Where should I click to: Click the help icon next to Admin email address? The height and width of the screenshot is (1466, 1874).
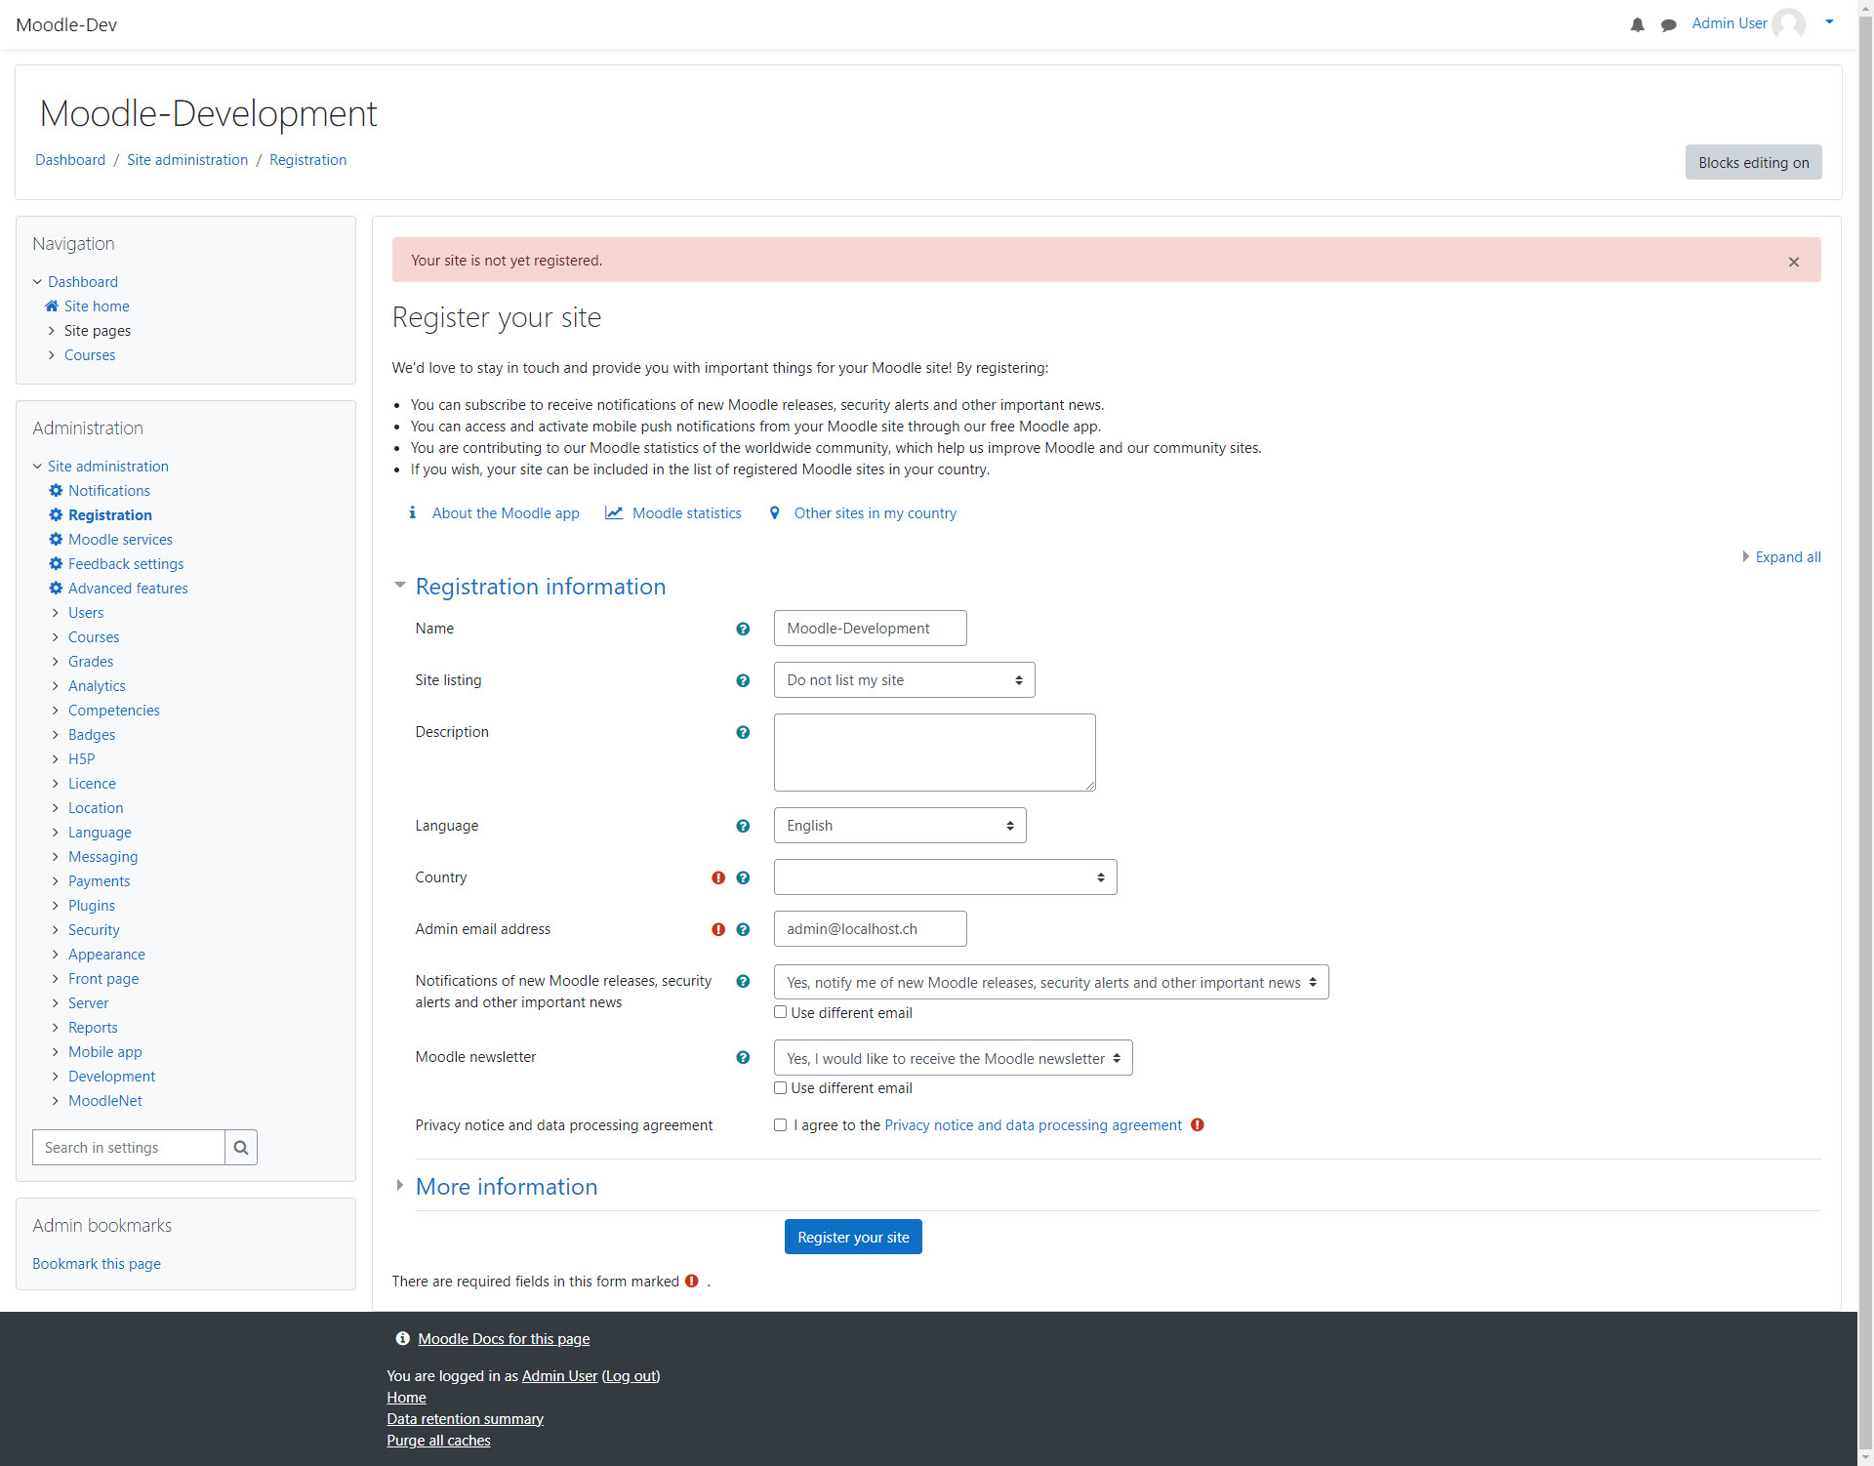(743, 930)
